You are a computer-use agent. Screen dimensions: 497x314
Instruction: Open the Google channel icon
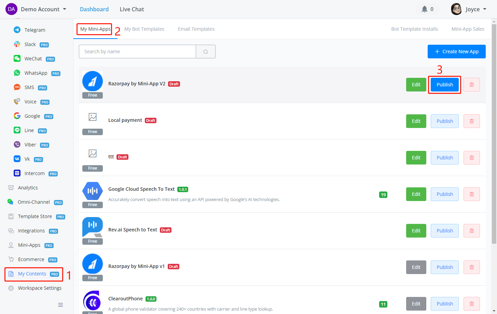(17, 116)
